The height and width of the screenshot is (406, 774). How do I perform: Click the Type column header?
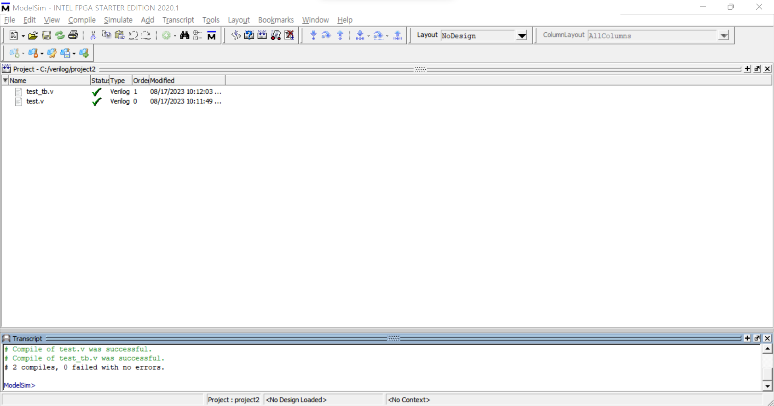121,81
